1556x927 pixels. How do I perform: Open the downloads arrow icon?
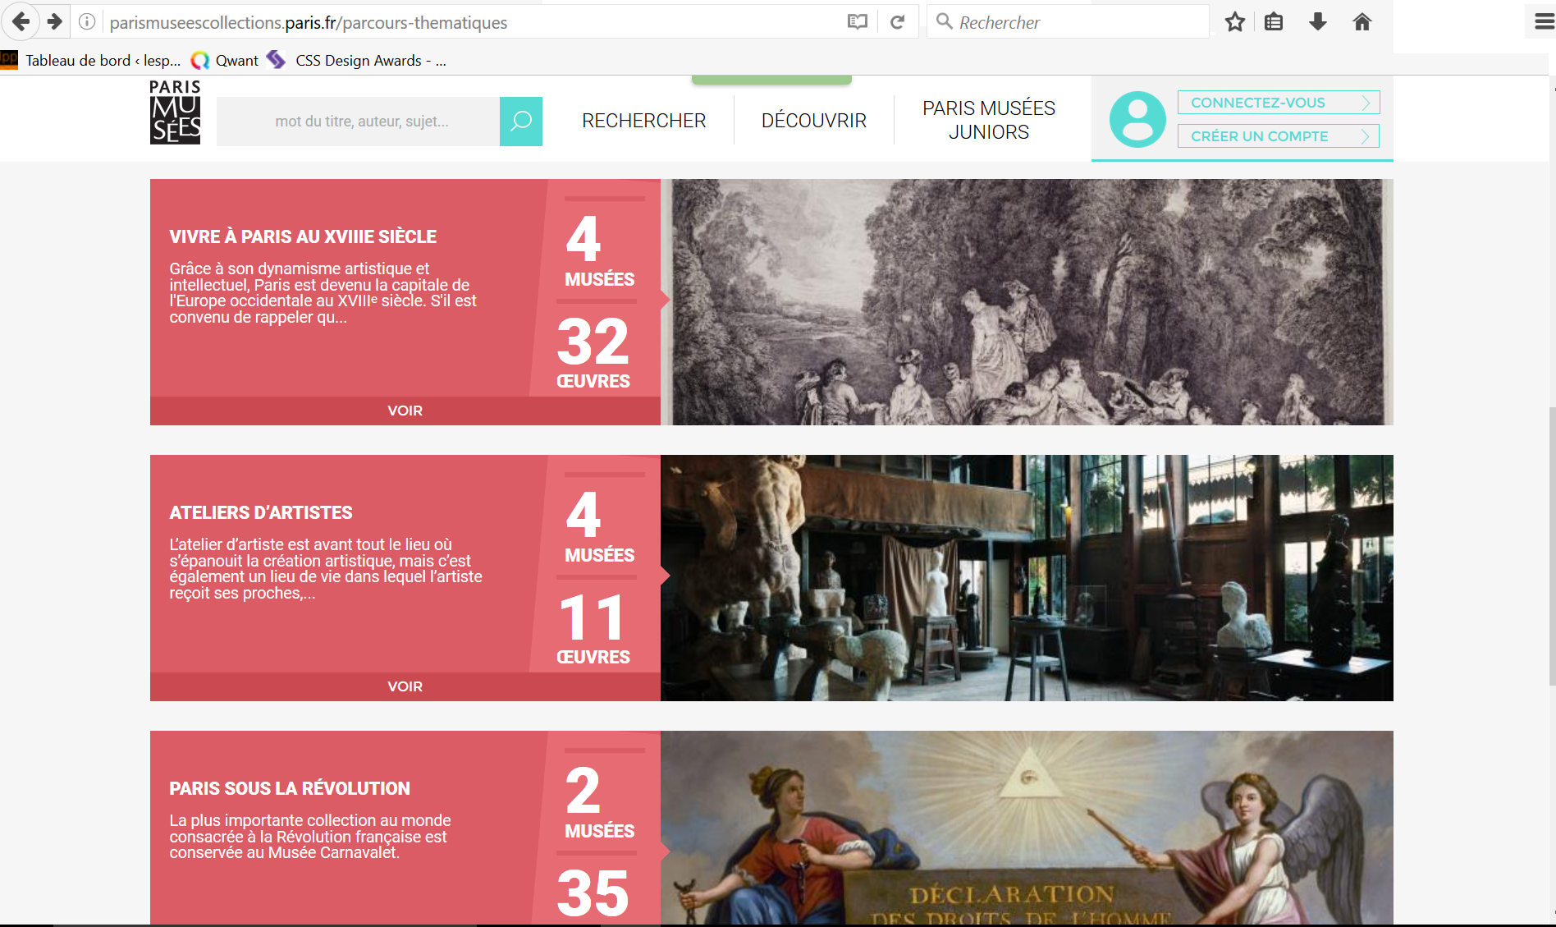[1318, 22]
